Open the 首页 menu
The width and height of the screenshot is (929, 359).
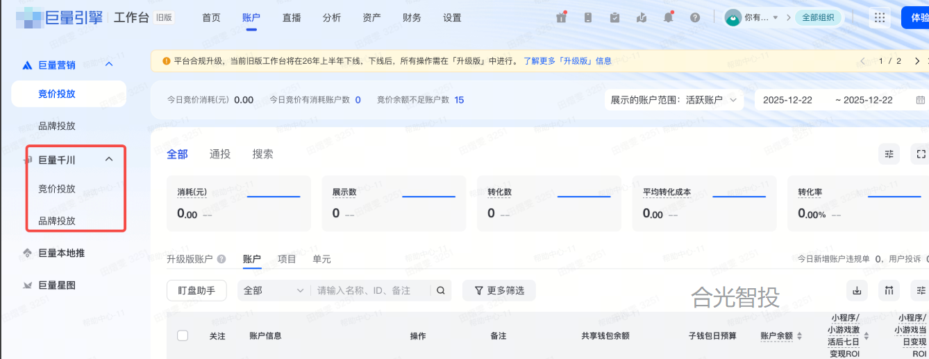pos(211,17)
